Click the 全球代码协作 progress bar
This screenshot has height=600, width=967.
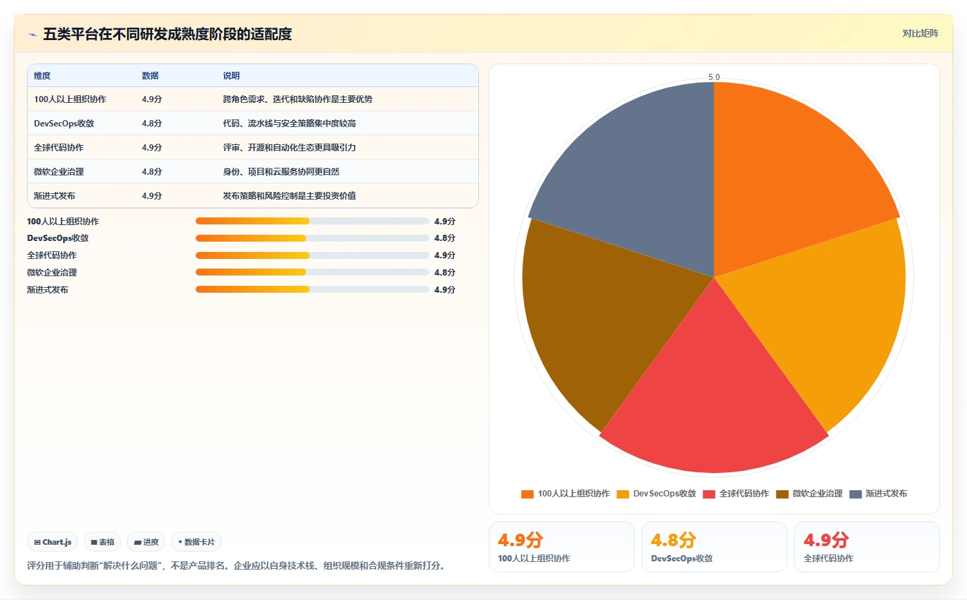312,255
